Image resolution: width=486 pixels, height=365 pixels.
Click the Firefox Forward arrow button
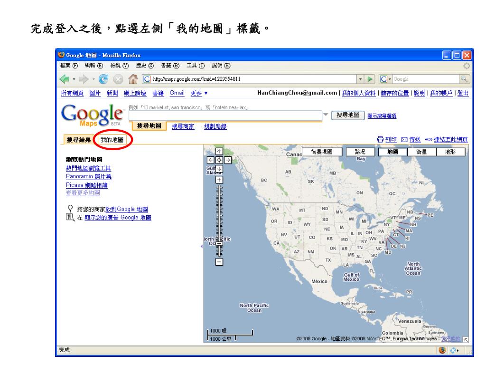pos(84,79)
